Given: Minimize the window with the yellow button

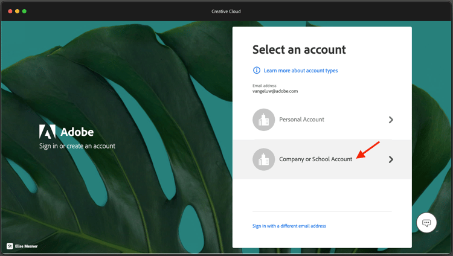Looking at the screenshot, I should click(x=18, y=11).
